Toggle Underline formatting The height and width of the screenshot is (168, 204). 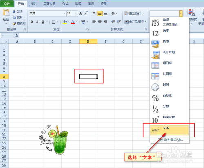point(43,22)
